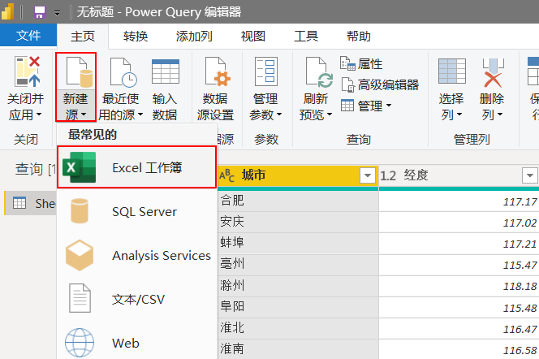Switch to the 工具 tools tab
Image resolution: width=539 pixels, height=359 pixels.
tap(306, 36)
